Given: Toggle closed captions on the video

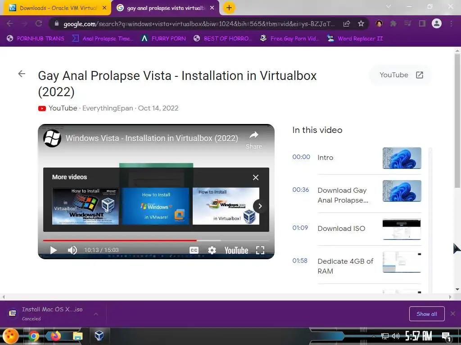Looking at the screenshot, I should (194, 250).
